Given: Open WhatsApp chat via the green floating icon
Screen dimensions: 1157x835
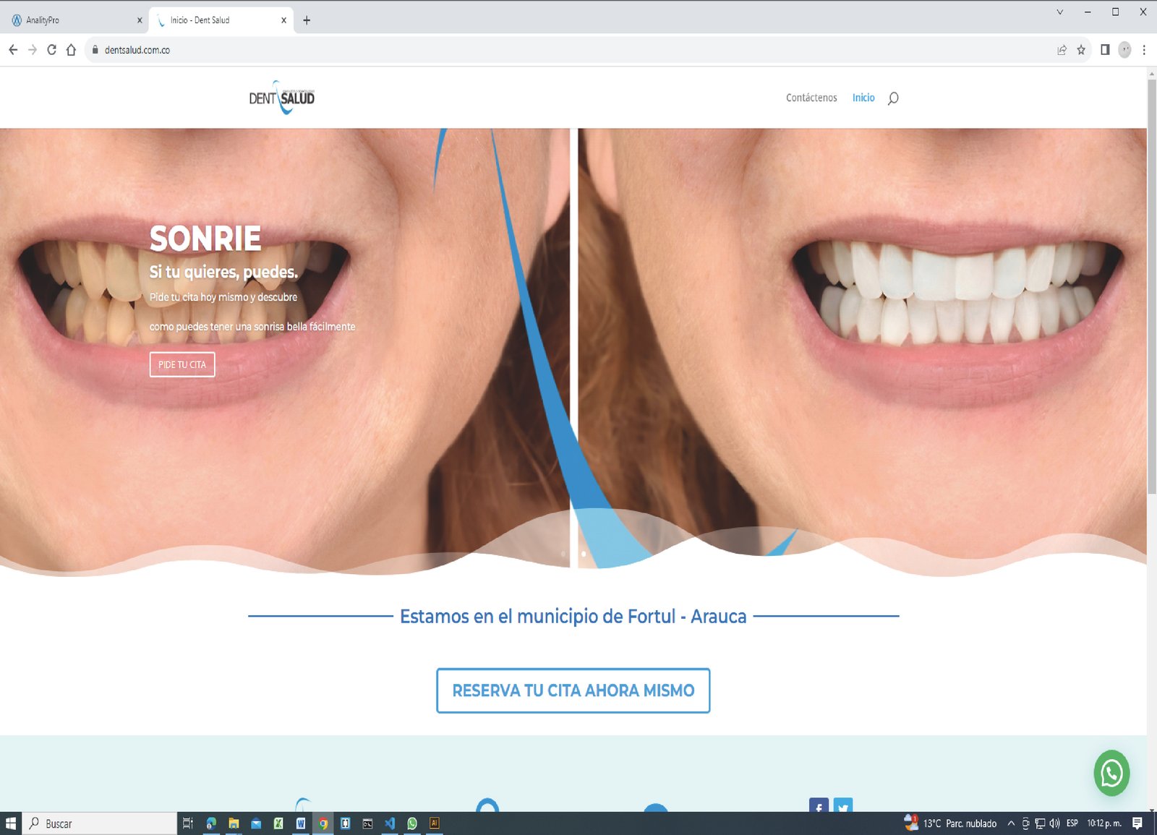Looking at the screenshot, I should pos(1112,773).
